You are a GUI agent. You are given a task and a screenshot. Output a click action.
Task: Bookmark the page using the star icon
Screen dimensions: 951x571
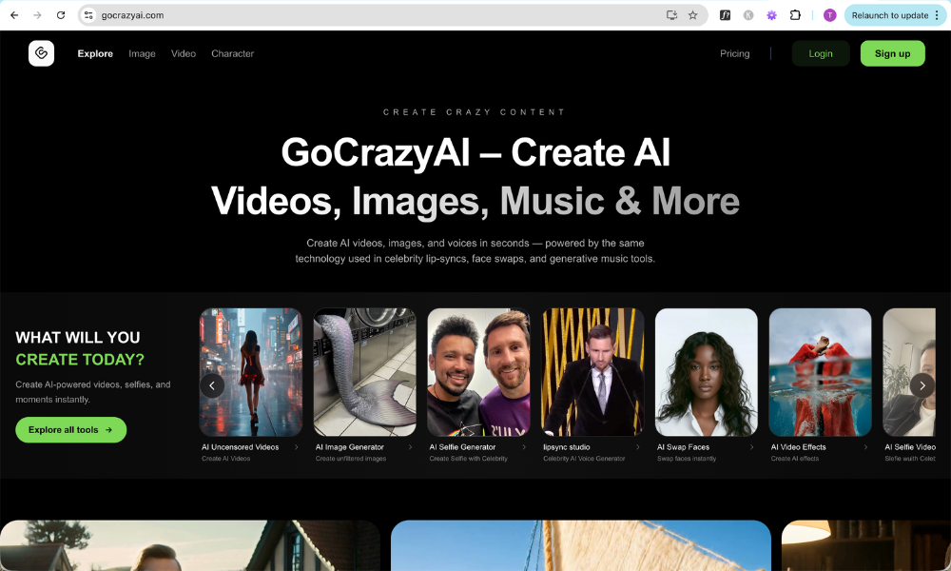692,15
